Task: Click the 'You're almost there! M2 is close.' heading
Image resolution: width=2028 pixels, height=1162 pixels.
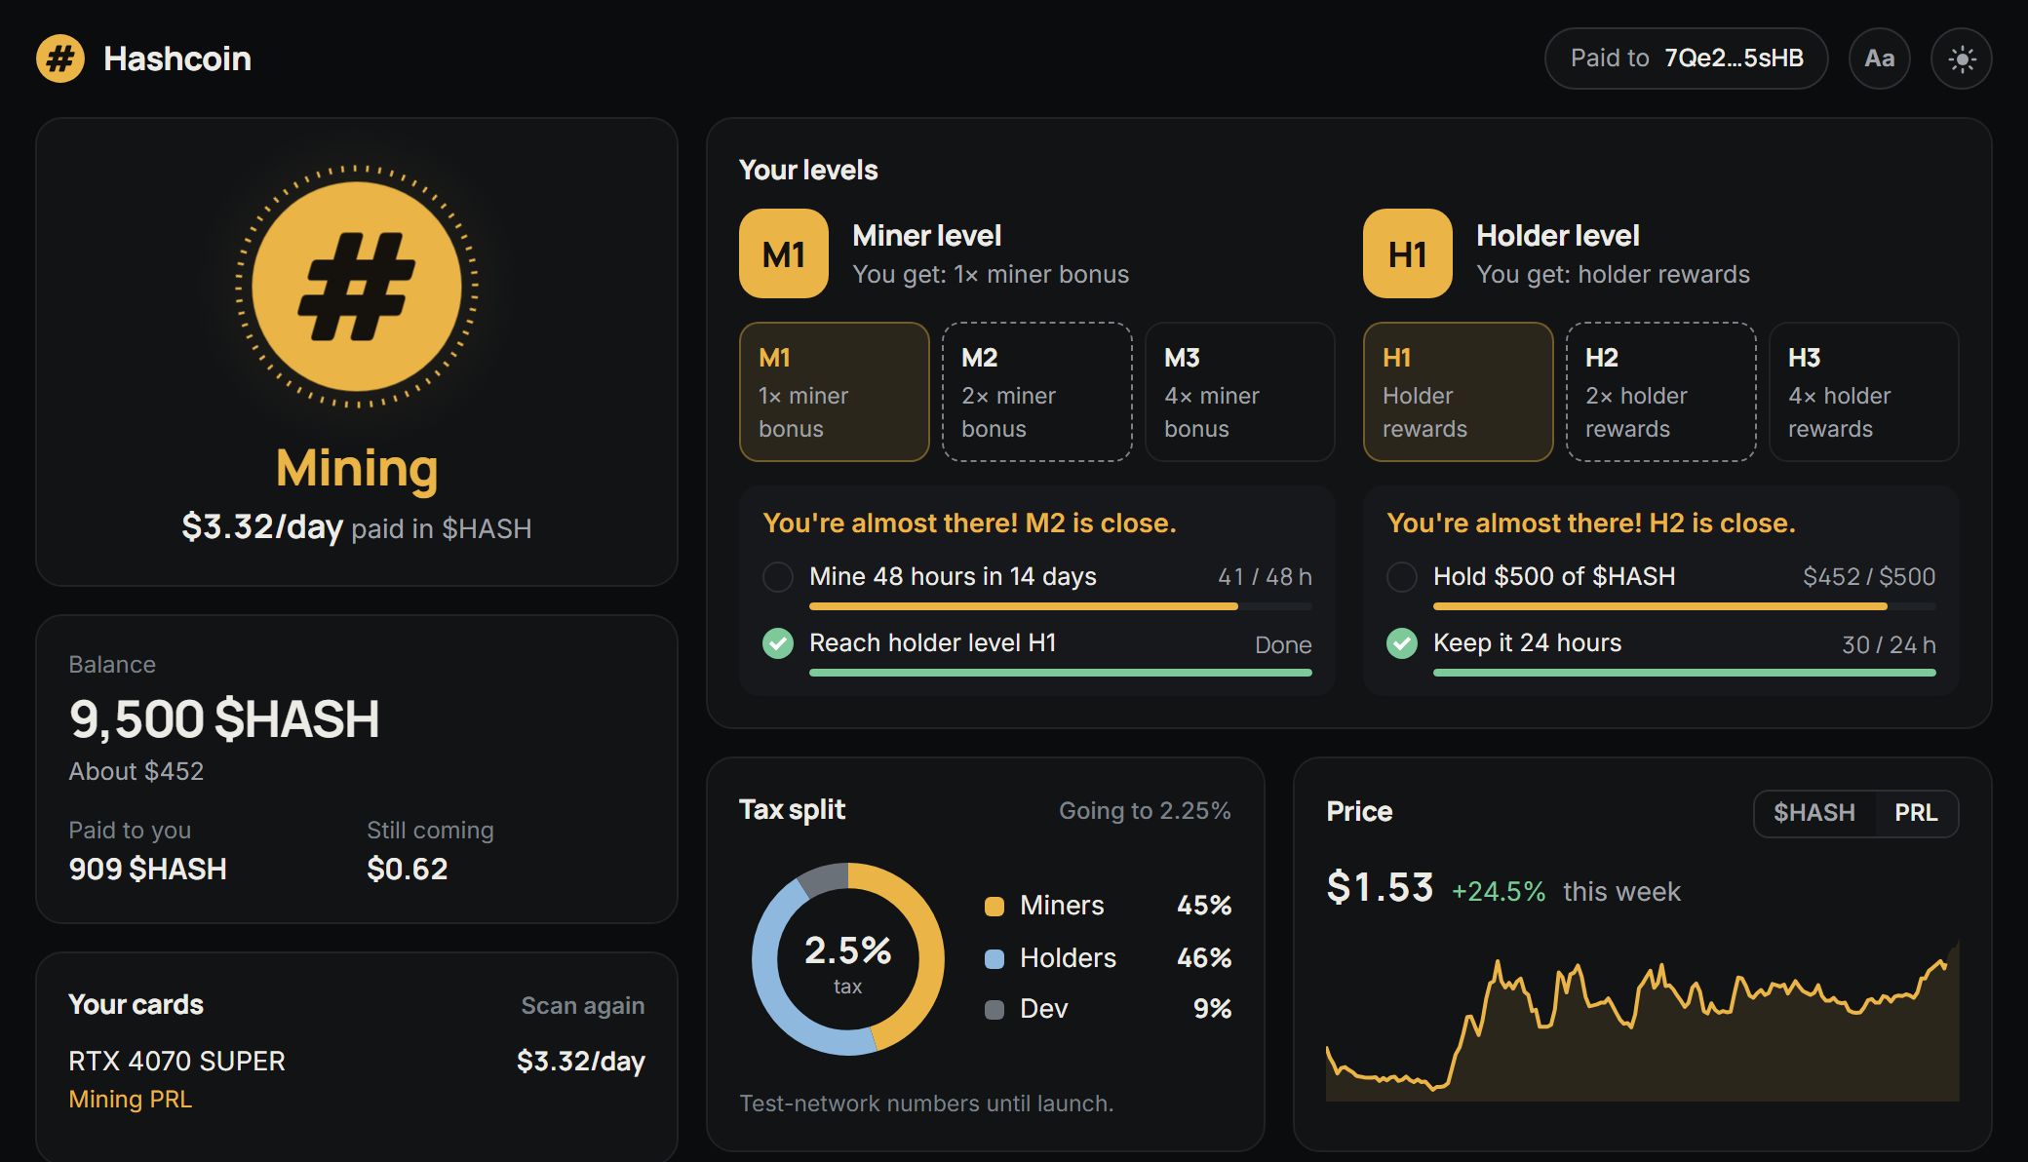Action: [x=969, y=523]
